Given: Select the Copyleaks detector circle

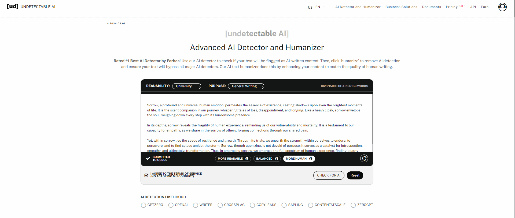Looking at the screenshot, I should (x=252, y=205).
